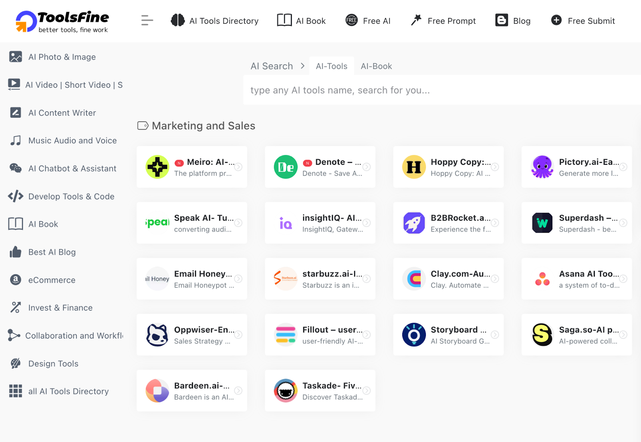Click arrow on Asana AI Tools card
Screen dimensions: 641x442
pos(623,279)
